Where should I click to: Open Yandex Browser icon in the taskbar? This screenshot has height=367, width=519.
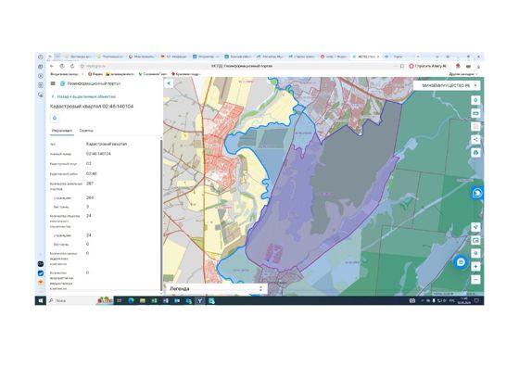coord(200,300)
